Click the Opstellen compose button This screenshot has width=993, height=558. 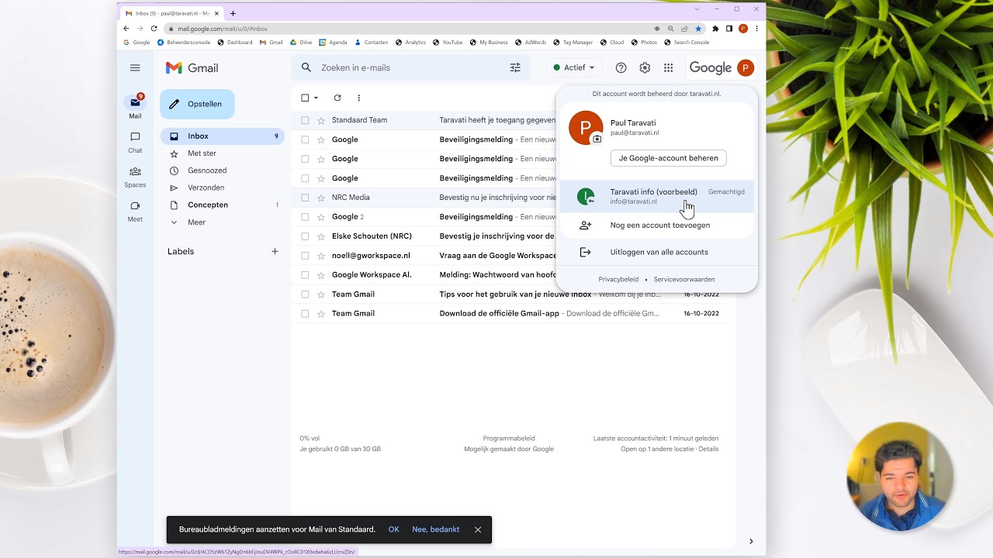(x=197, y=104)
